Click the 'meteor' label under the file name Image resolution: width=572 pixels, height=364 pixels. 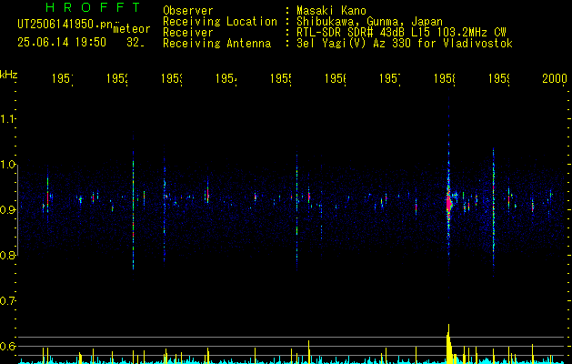tap(132, 29)
